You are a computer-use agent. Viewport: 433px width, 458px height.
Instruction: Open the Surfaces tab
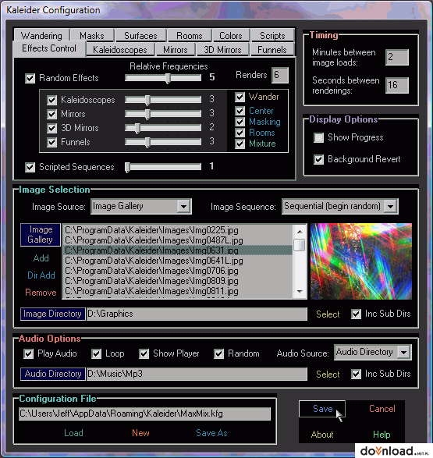[x=140, y=35]
